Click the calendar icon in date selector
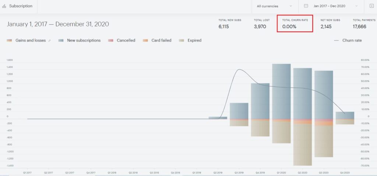 tap(306, 6)
